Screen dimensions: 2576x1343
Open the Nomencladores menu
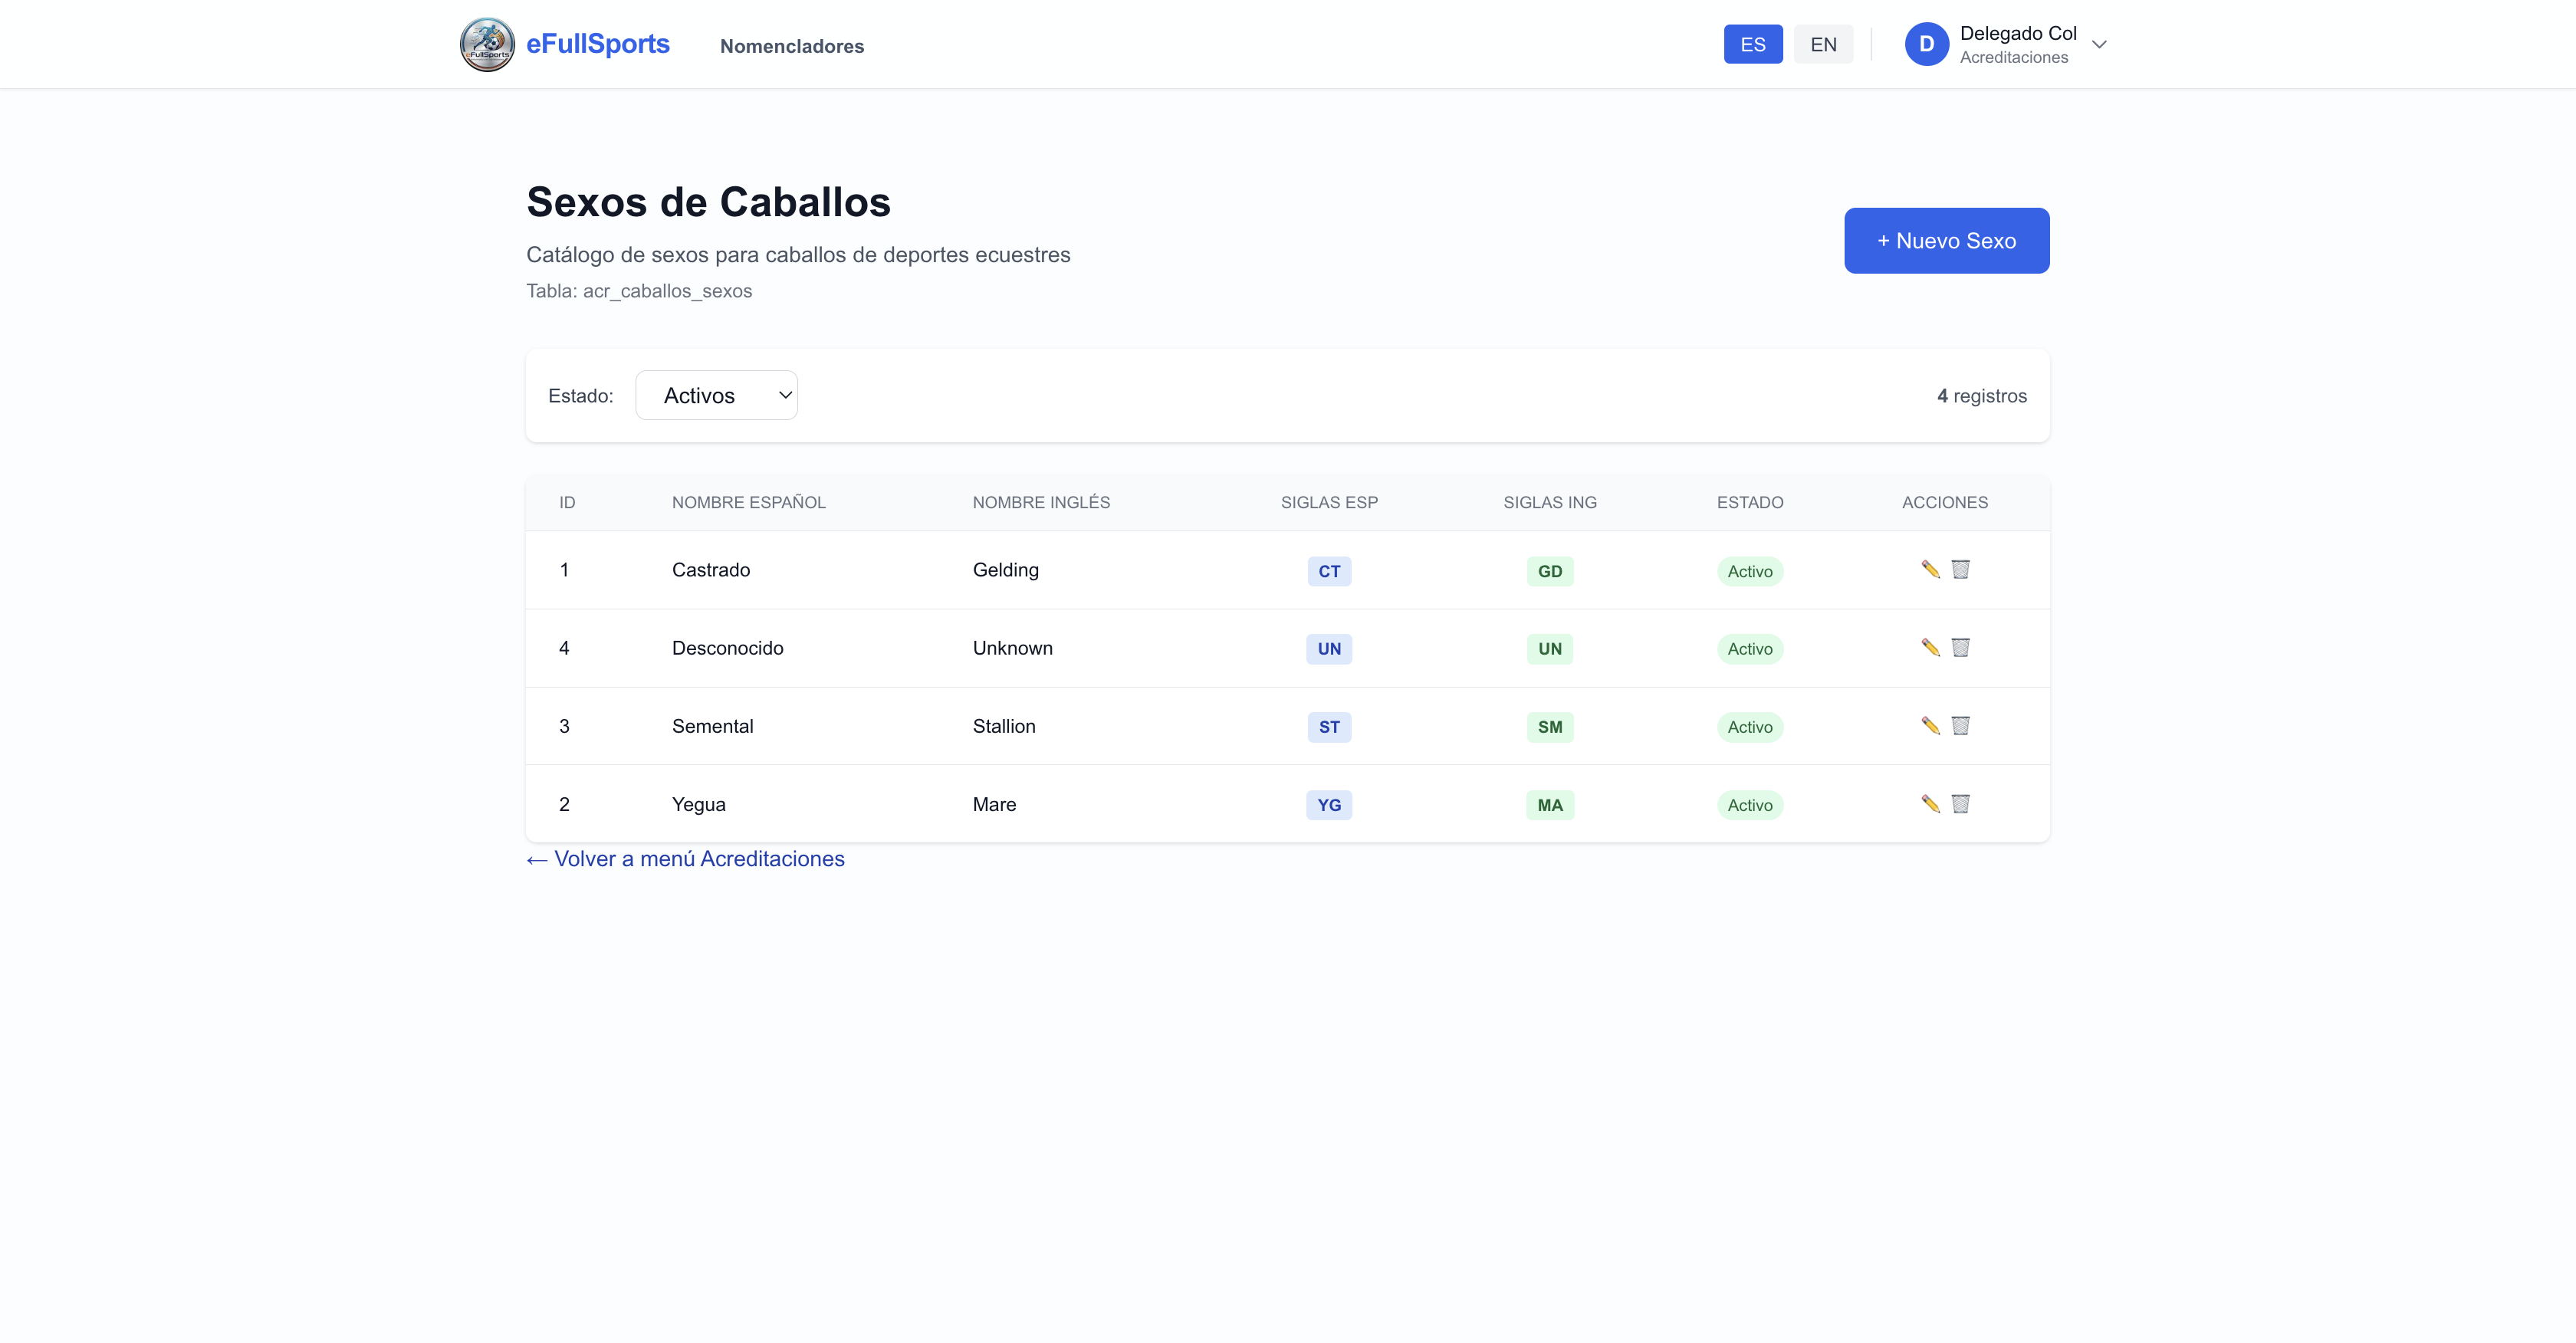pos(791,46)
